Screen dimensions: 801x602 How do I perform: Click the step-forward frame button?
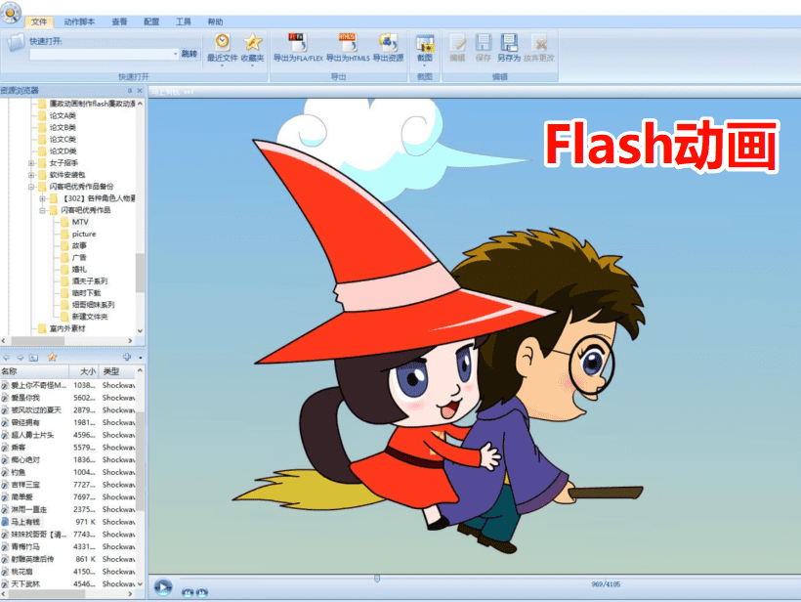202,593
